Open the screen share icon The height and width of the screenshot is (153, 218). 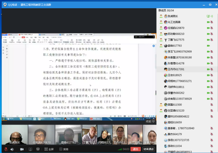coord(30,149)
